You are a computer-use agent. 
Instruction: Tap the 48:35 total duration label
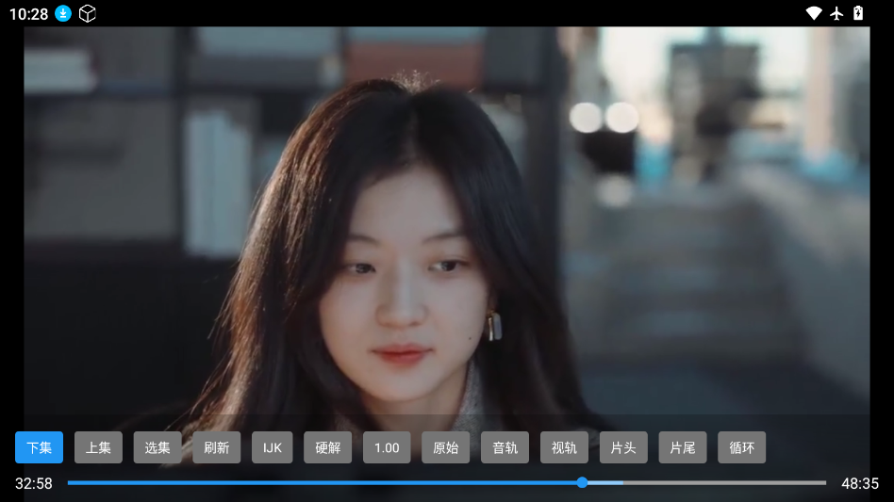[x=860, y=483]
